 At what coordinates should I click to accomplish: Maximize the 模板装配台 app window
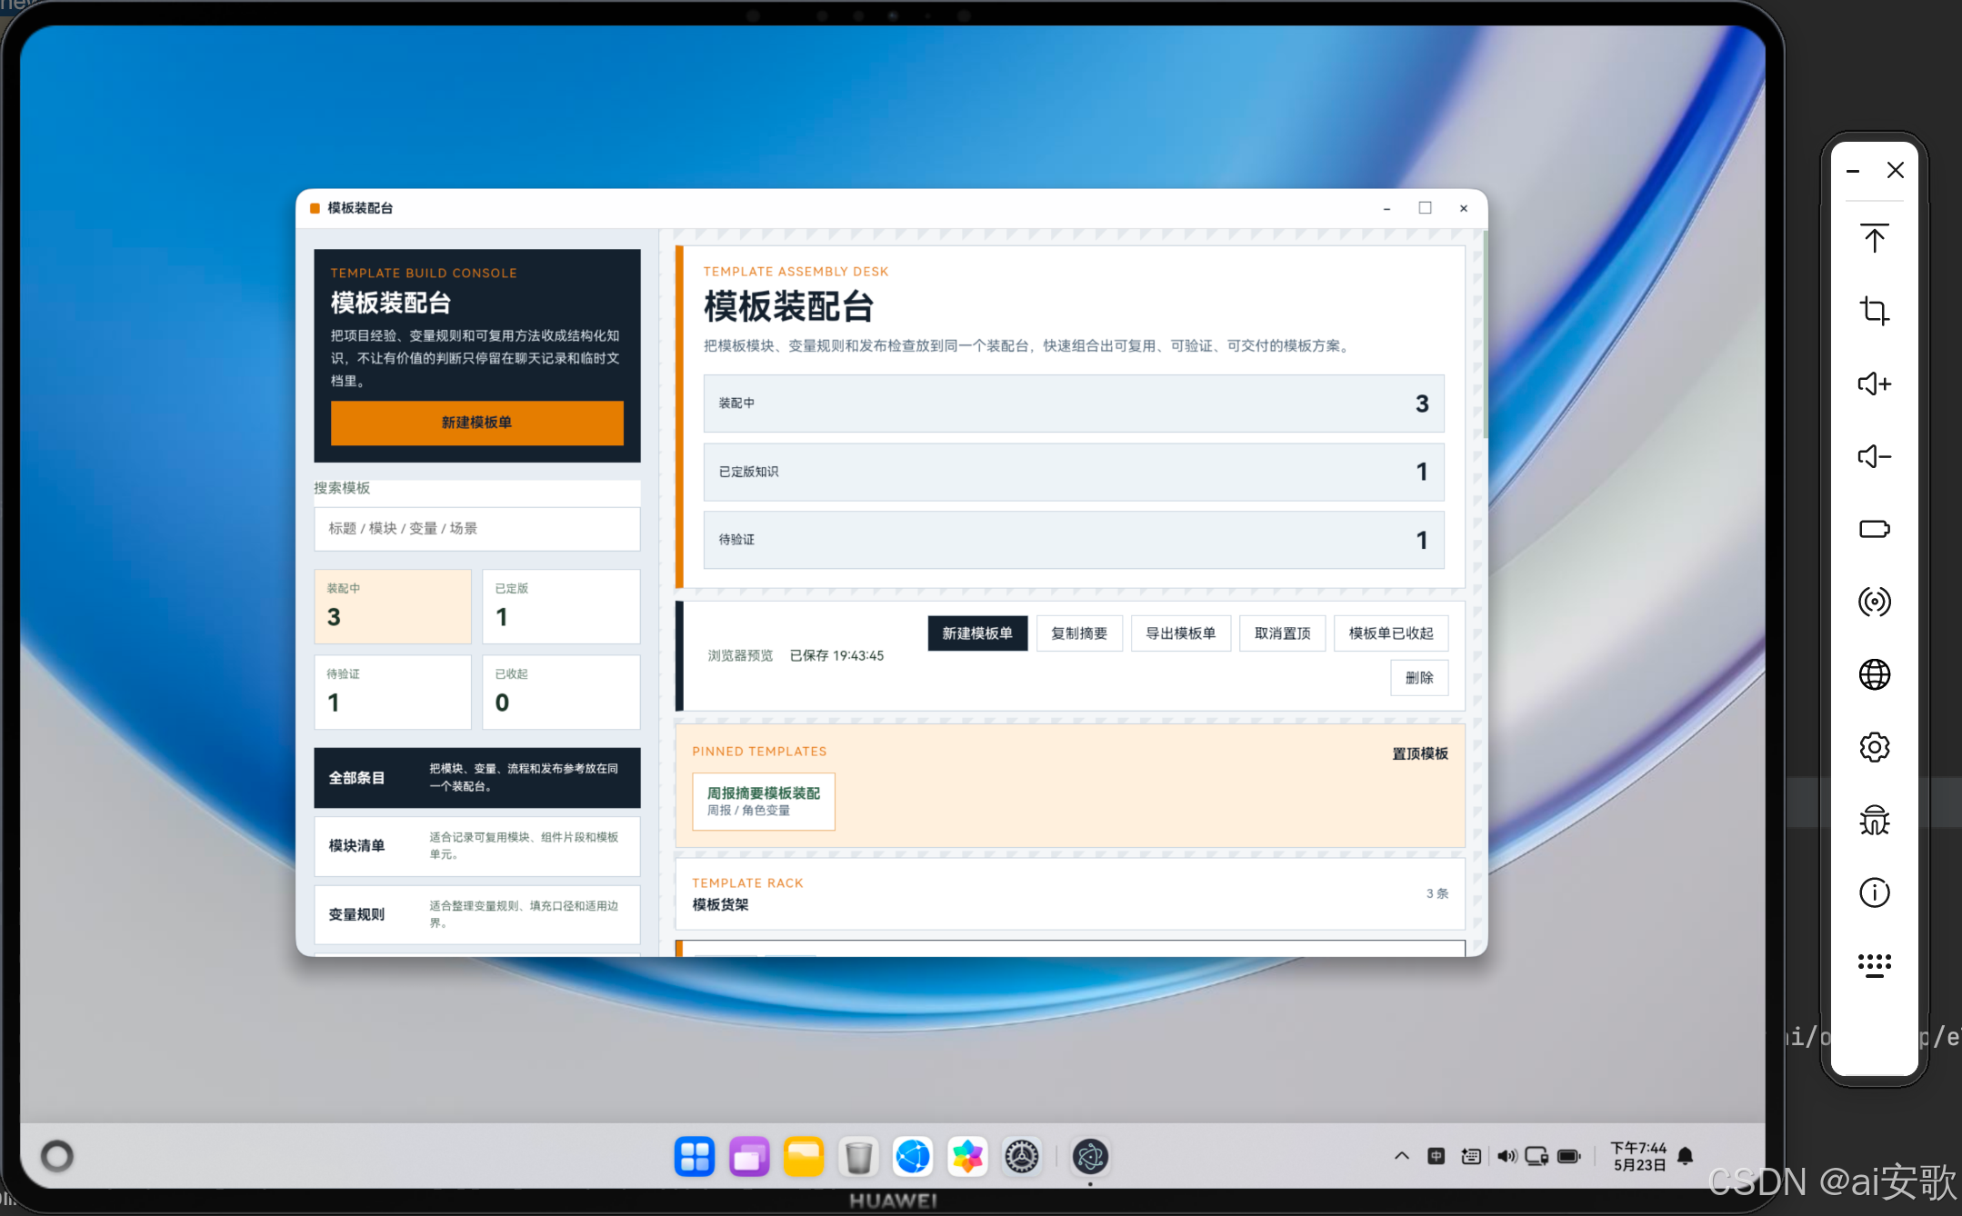coord(1425,208)
